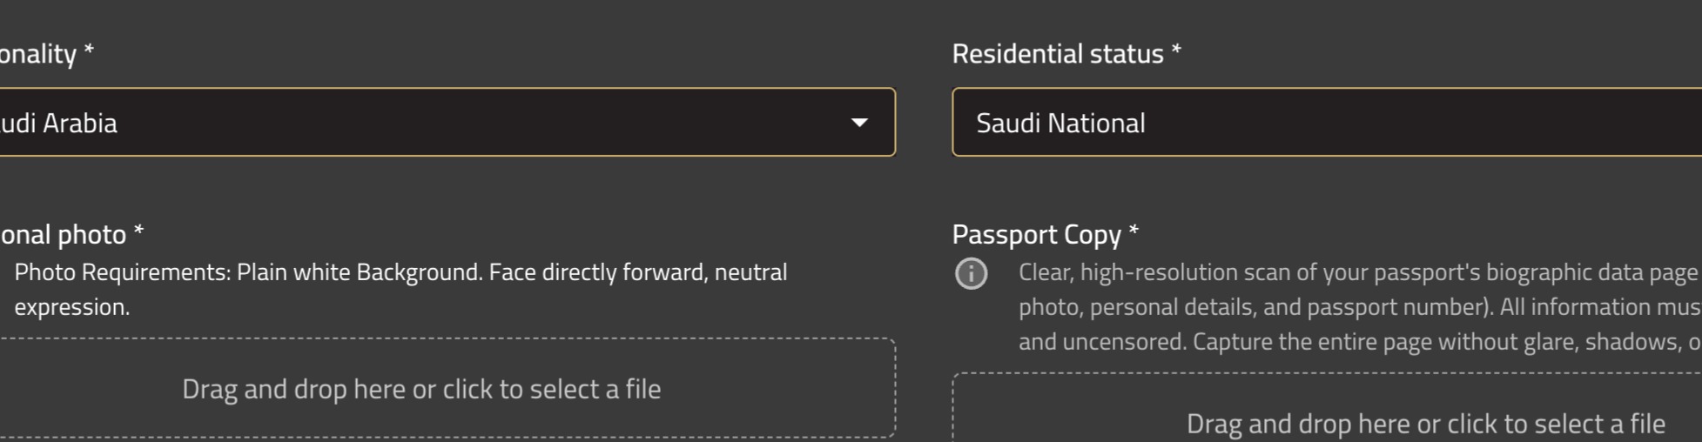The width and height of the screenshot is (1702, 442).
Task: Click the 'Saudi National' text value
Action: [1060, 123]
